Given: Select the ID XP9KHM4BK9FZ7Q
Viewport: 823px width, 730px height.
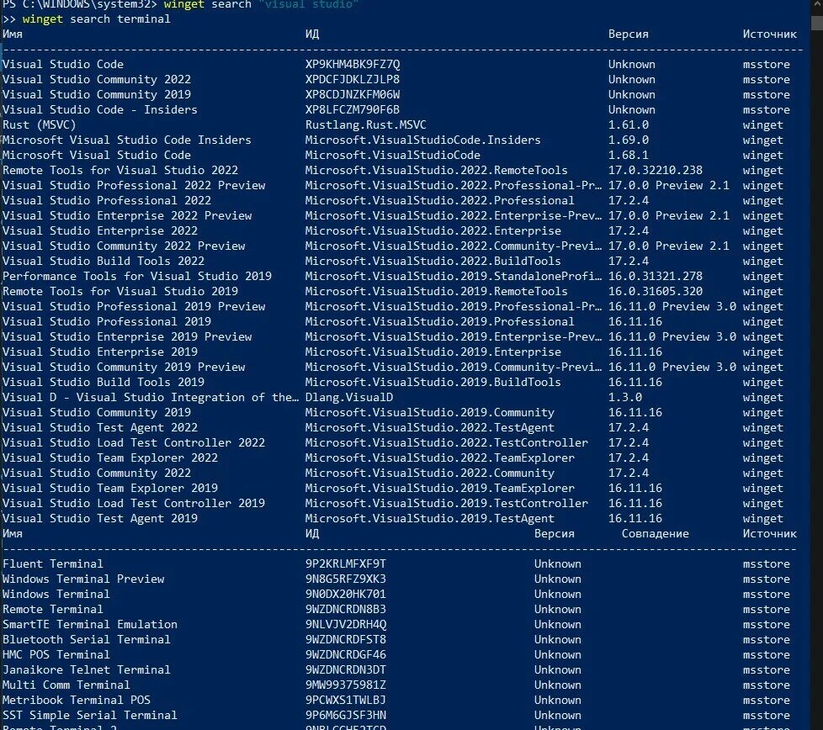Looking at the screenshot, I should 353,65.
